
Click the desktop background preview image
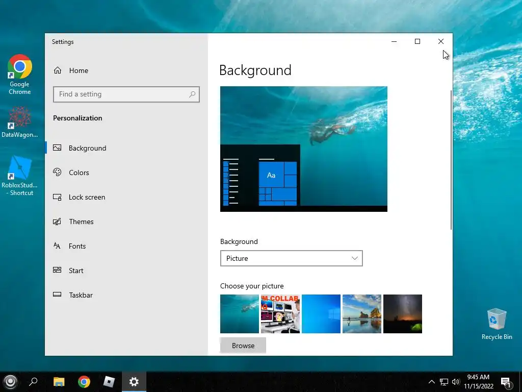[304, 149]
